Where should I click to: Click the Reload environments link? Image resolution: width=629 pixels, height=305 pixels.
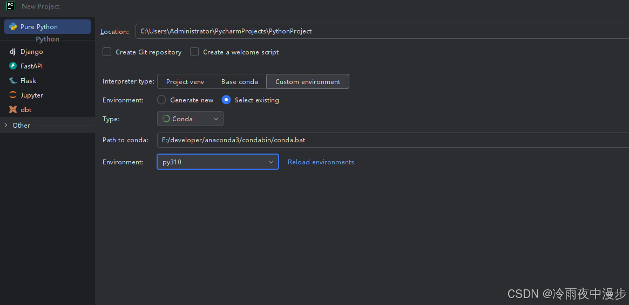(x=321, y=162)
